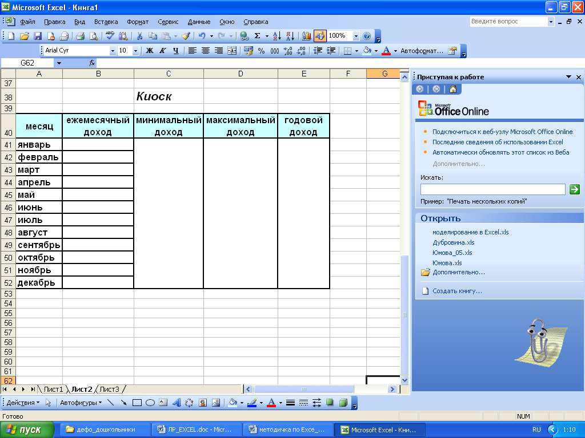Apply red font color A button
This screenshot has width=585, height=438.
pyautogui.click(x=386, y=51)
